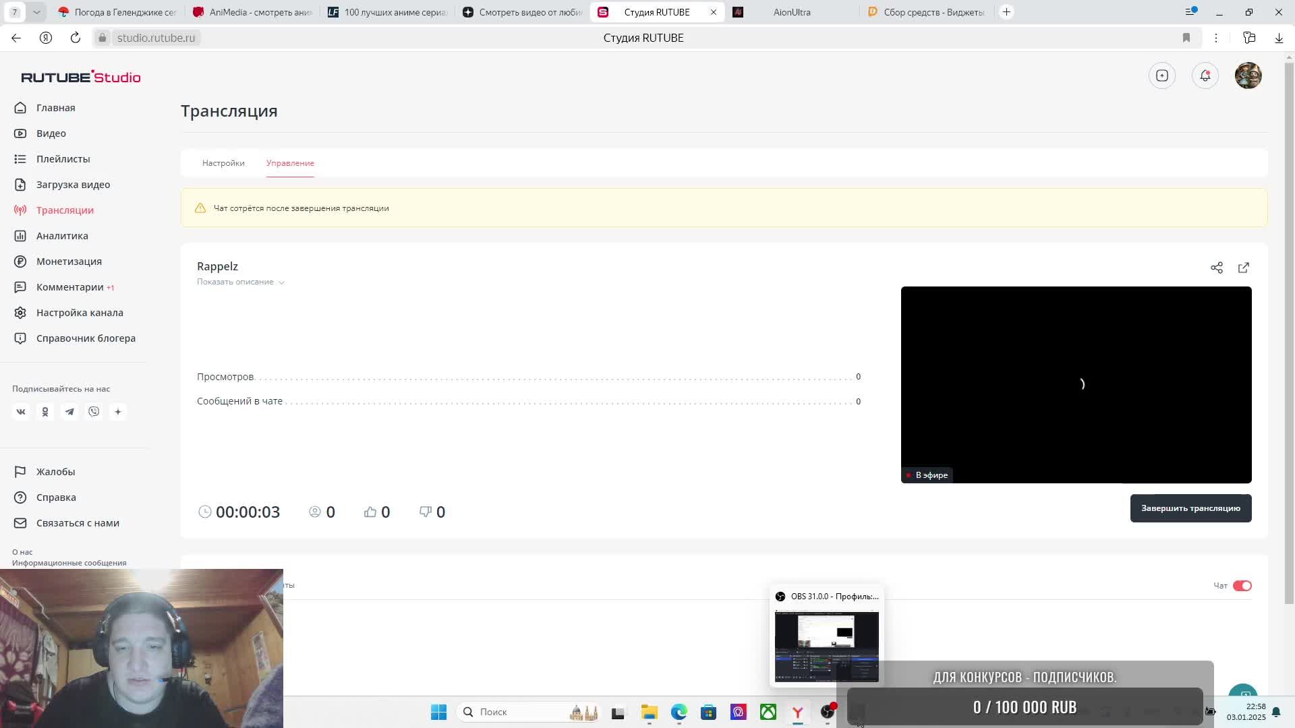This screenshot has height=728, width=1295.
Task: Click the page vertical scrollbar
Action: (x=1289, y=337)
